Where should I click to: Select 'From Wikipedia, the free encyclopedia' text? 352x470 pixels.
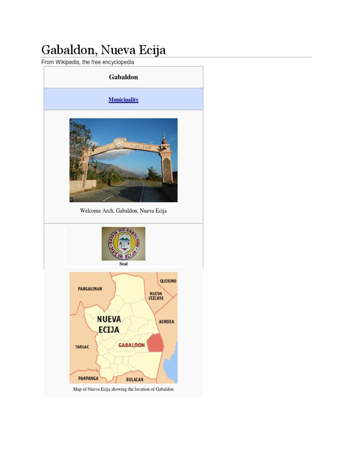88,62
